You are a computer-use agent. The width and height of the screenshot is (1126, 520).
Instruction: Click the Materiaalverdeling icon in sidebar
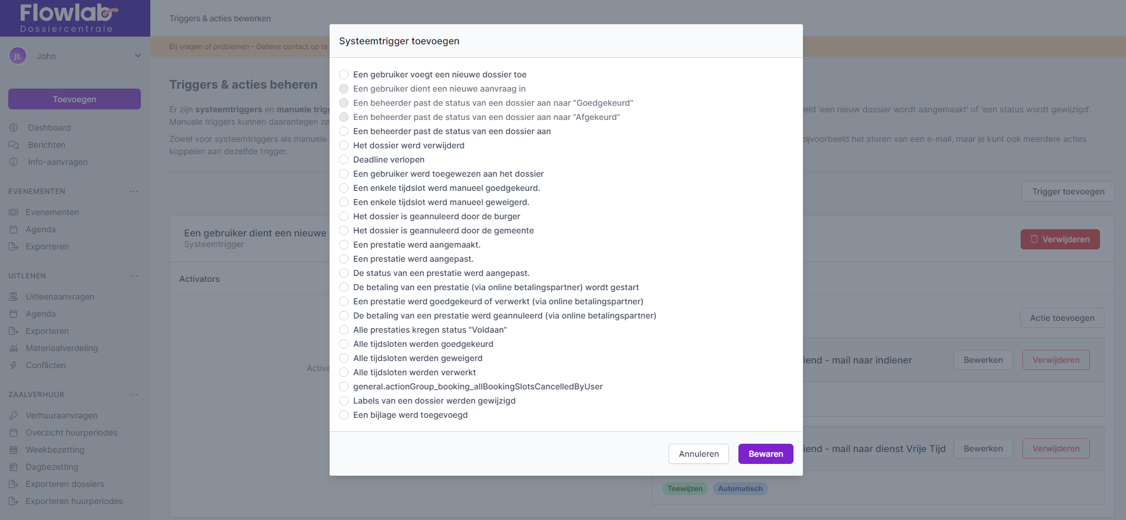coord(14,348)
